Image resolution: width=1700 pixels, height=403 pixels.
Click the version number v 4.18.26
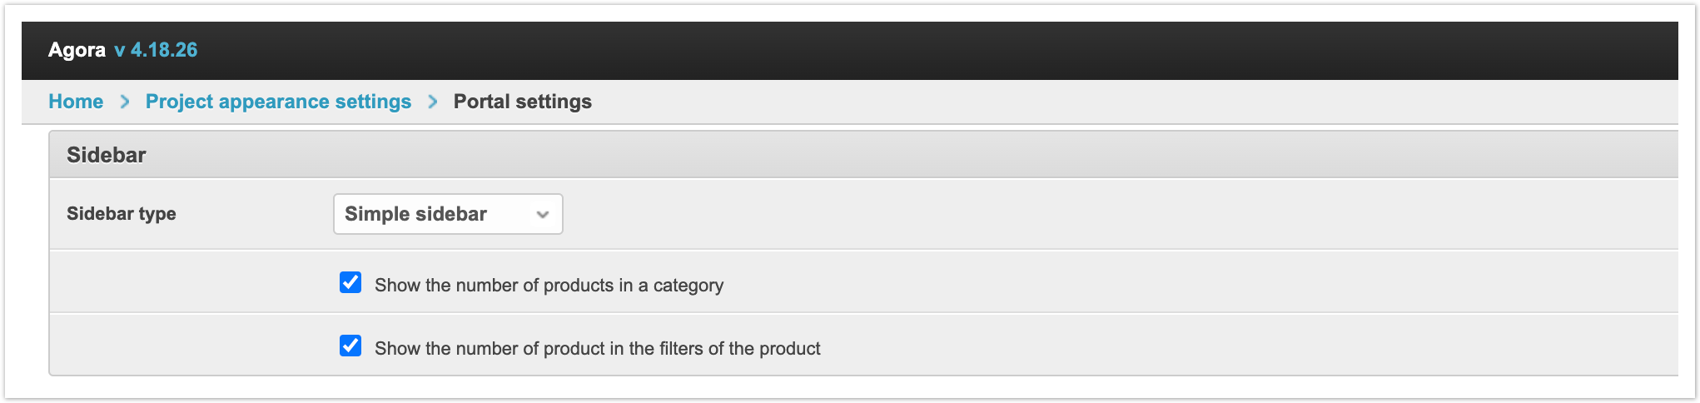coord(156,50)
